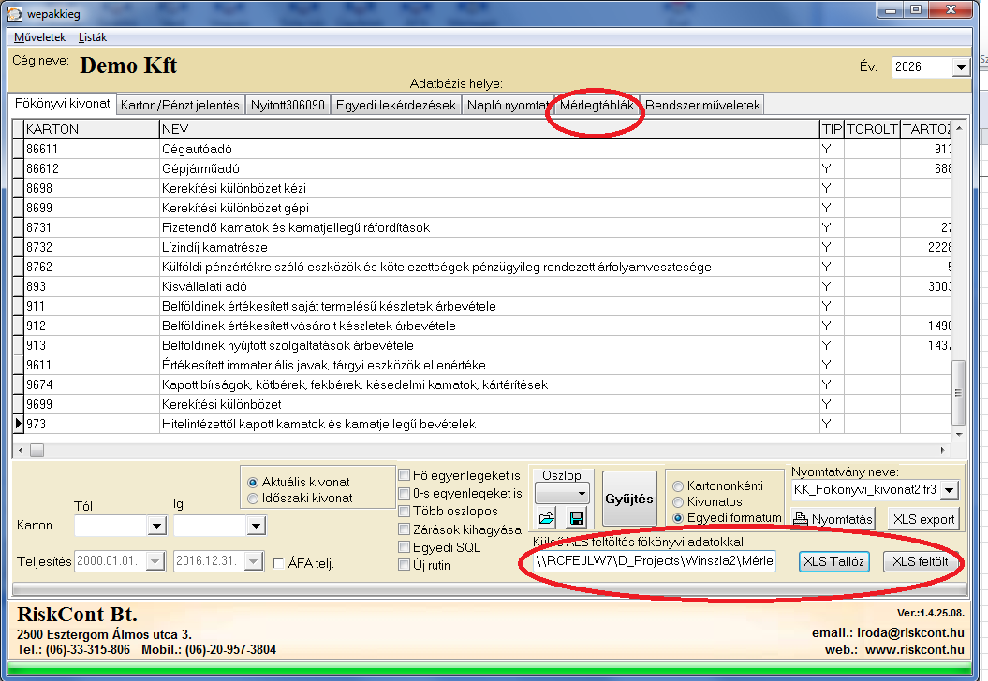Open the Év year dropdown
The height and width of the screenshot is (681, 988).
click(960, 67)
